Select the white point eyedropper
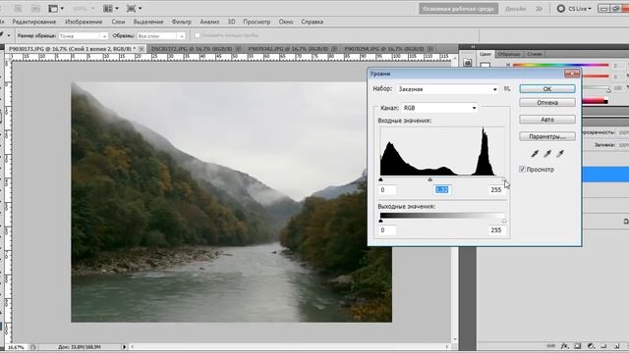 pyautogui.click(x=560, y=153)
